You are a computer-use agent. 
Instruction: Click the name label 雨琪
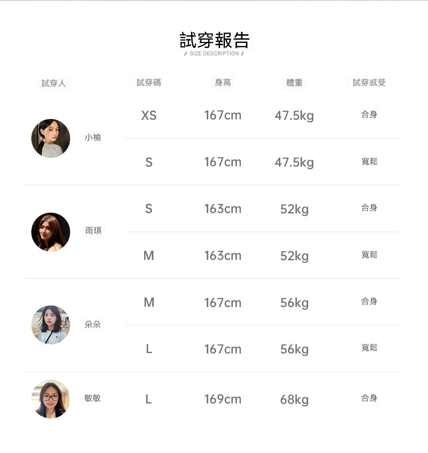93,230
